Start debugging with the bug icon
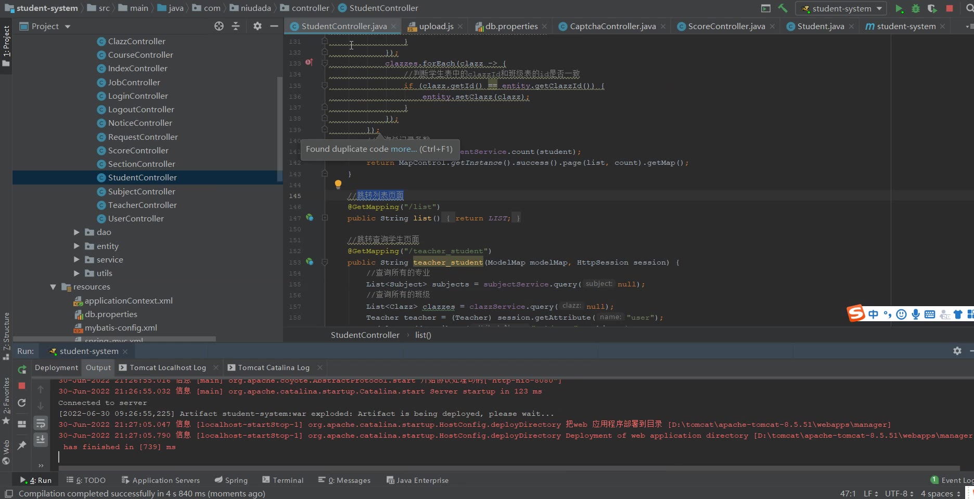Screen dimensions: 974x499 click(916, 8)
